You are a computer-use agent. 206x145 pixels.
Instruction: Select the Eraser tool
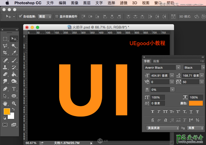pyautogui.click(x=5, y=74)
